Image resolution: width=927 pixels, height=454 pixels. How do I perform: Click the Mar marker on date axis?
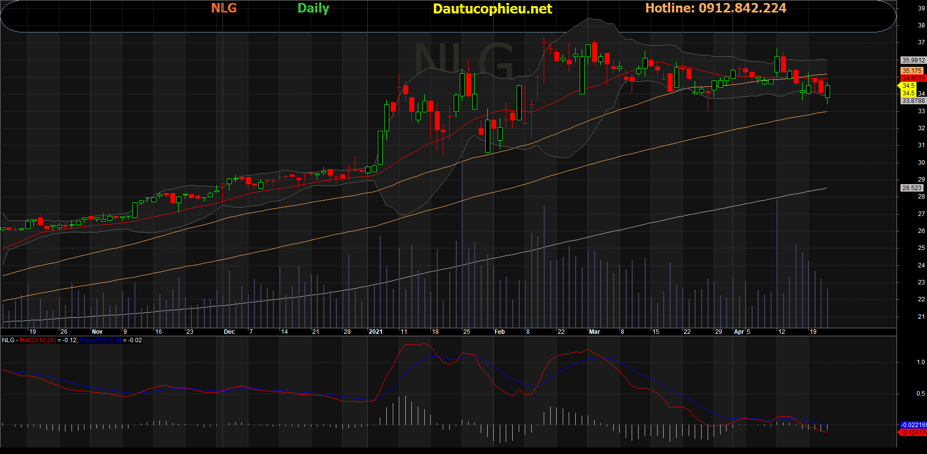(x=594, y=332)
